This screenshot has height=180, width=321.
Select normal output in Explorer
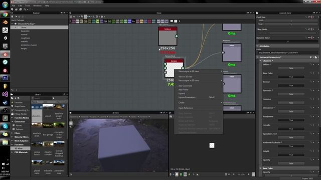pyautogui.click(x=24, y=34)
